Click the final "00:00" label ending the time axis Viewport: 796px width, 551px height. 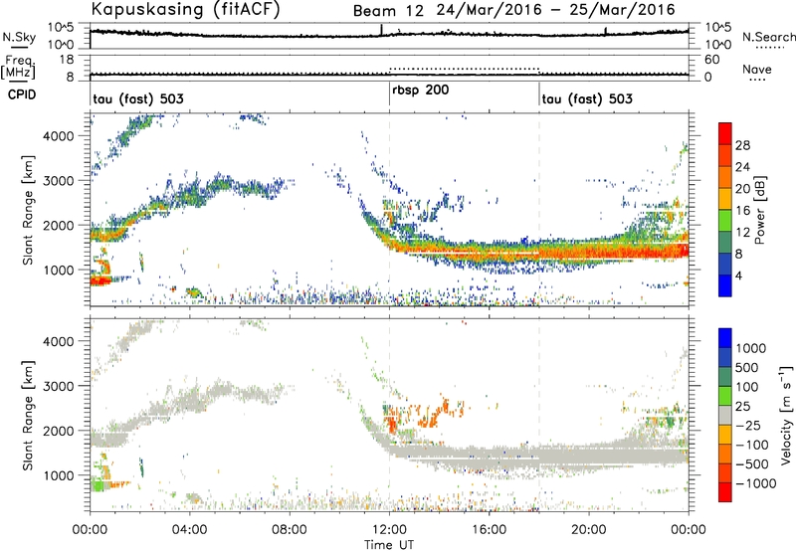click(x=689, y=530)
